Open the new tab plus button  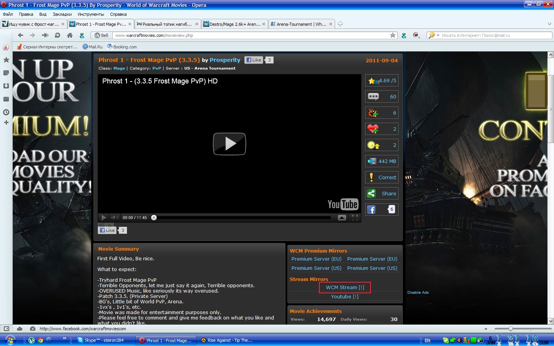pos(340,24)
